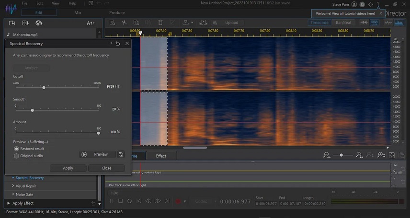Click the Smooth slider handle

[x=33, y=110]
